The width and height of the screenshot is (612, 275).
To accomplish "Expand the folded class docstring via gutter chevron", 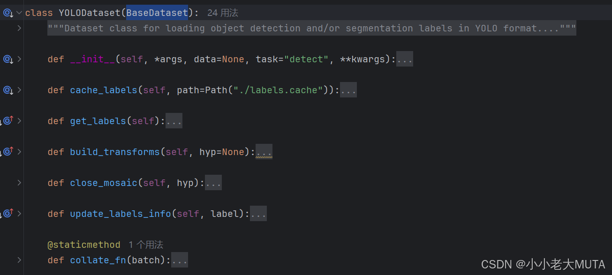I will [19, 28].
